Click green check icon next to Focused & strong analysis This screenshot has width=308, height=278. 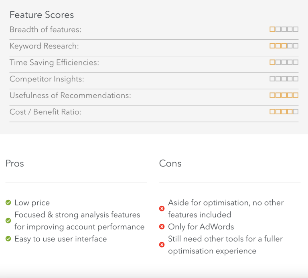(x=8, y=221)
